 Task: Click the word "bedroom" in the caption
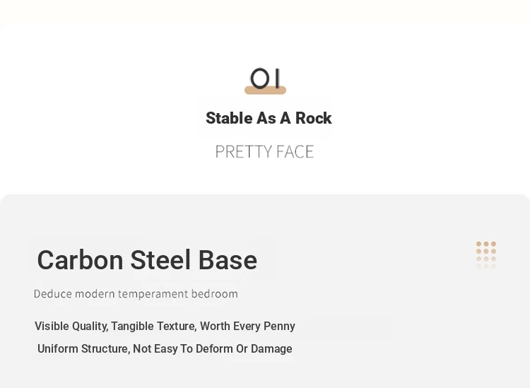click(x=214, y=294)
